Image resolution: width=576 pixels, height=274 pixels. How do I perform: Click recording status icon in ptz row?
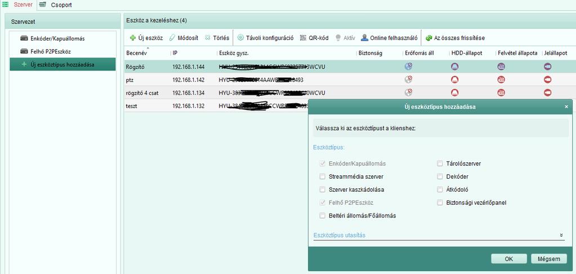click(501, 79)
